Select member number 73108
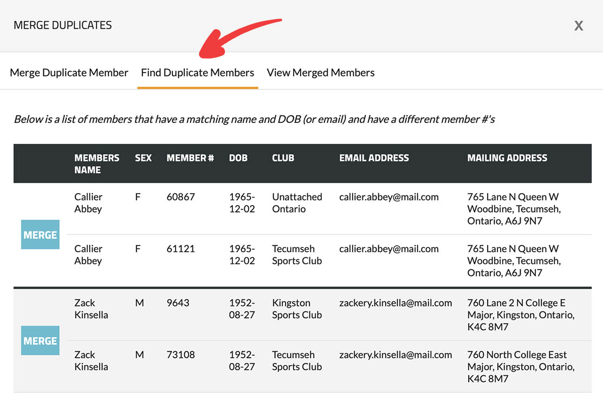This screenshot has height=407, width=603. click(x=180, y=355)
